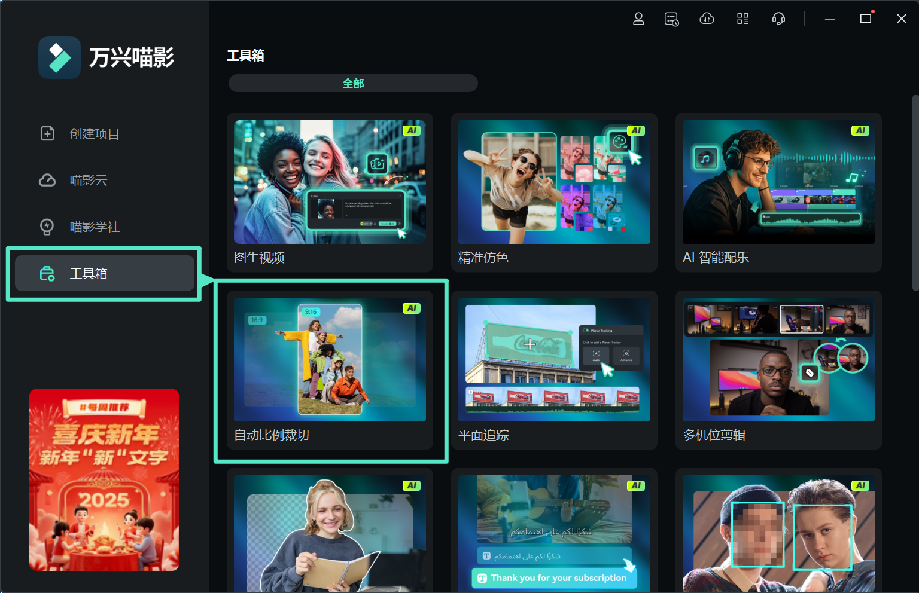Click the user account icon
Screen dimensions: 919x593
point(638,19)
